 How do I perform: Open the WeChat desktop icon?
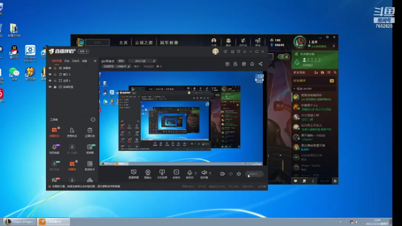pyautogui.click(x=14, y=74)
